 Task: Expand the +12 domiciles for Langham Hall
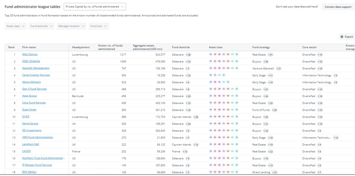[196, 145]
